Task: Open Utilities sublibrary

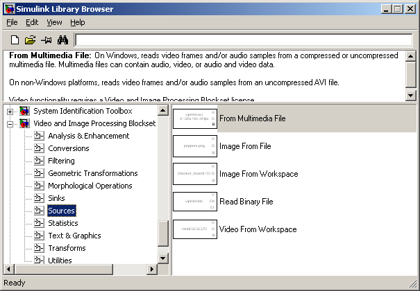Action: coord(60,261)
